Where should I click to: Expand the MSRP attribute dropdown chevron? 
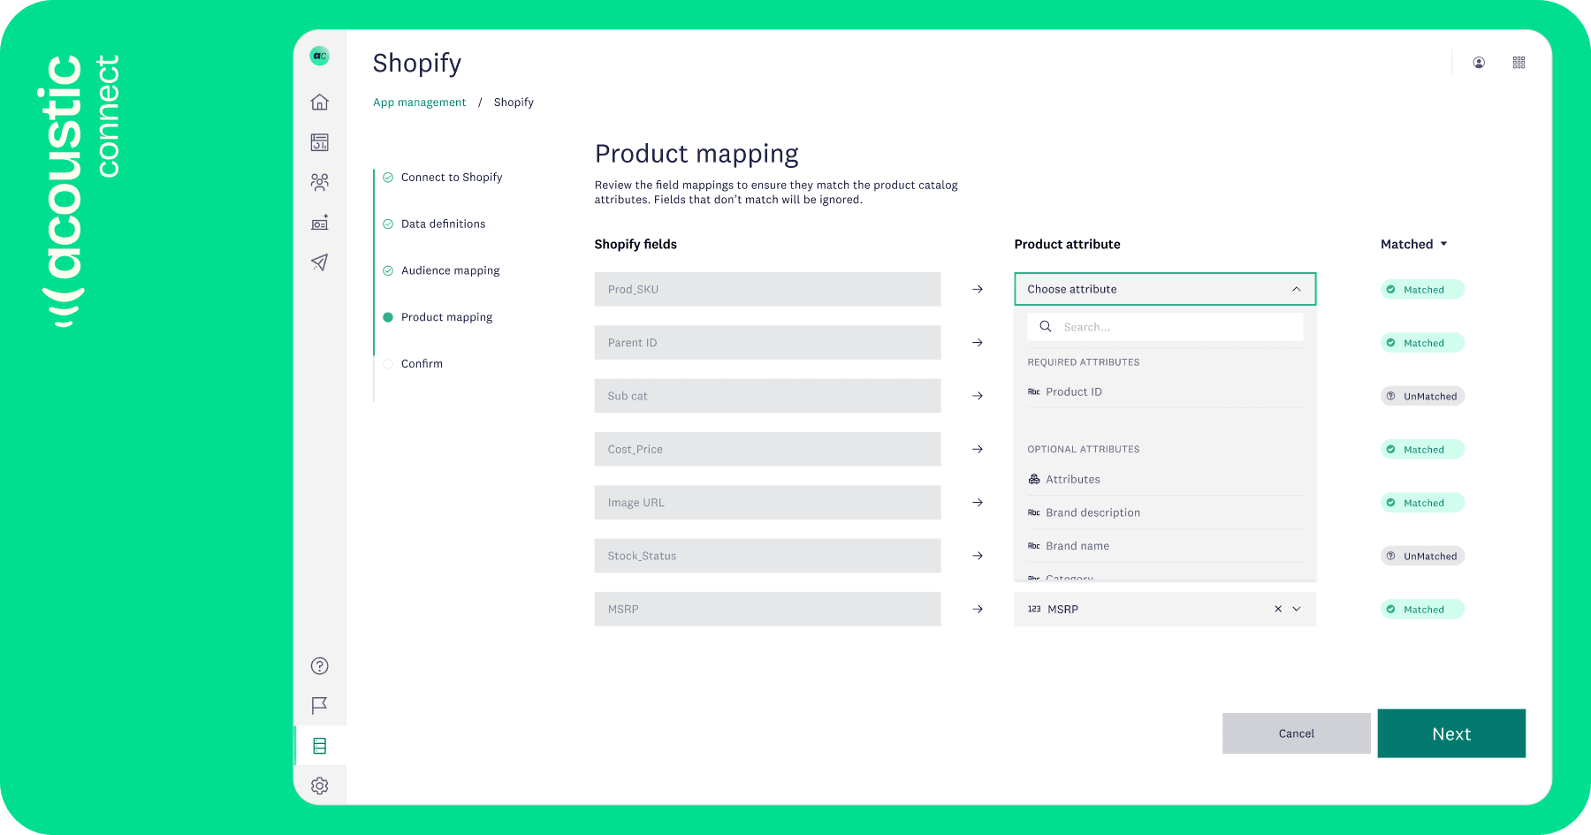1297,609
